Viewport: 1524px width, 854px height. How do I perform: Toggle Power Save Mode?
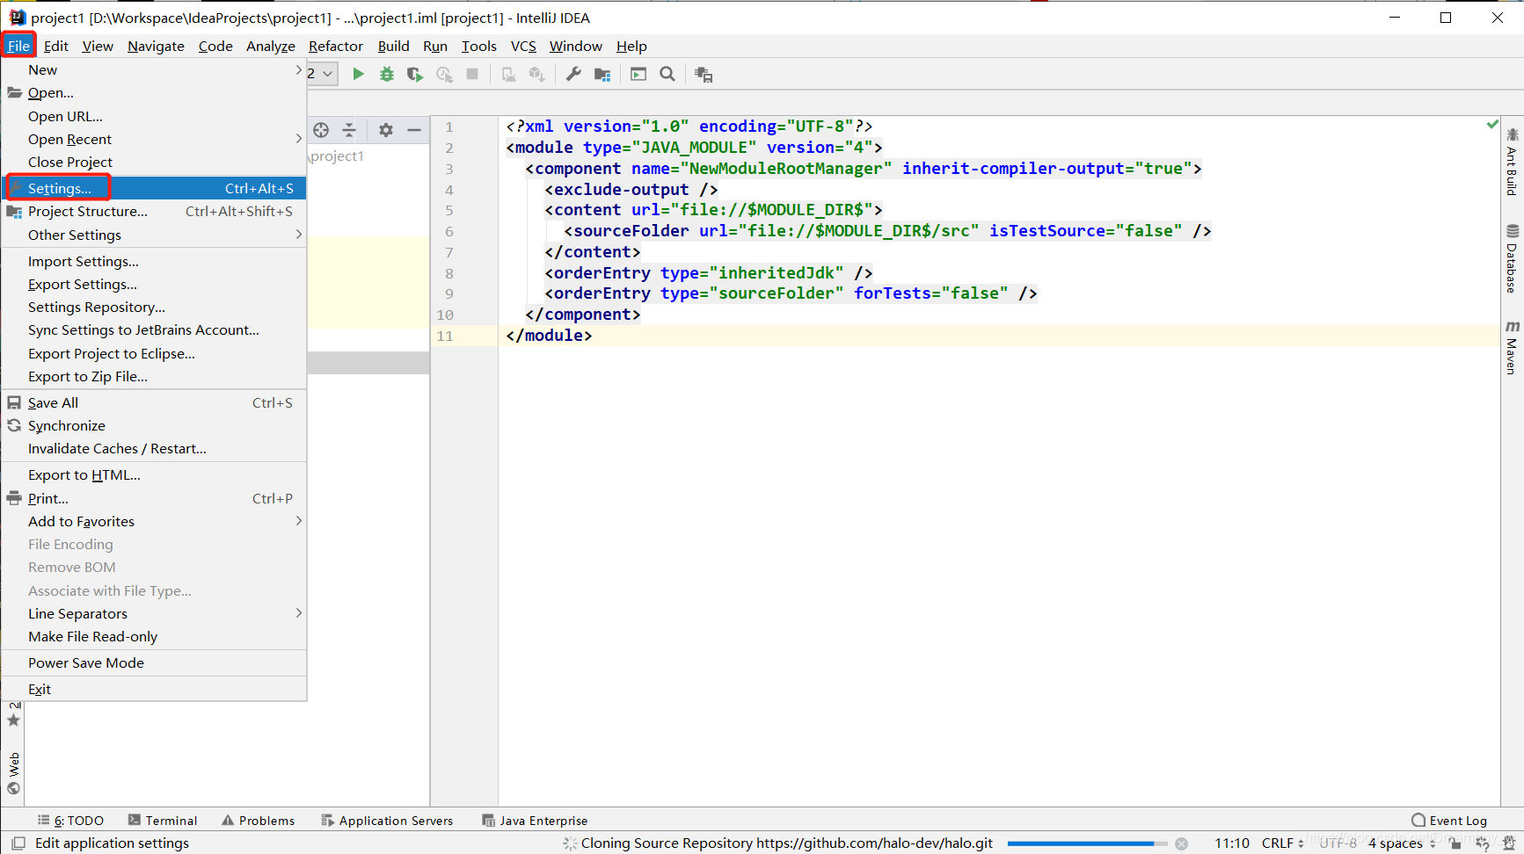pos(155,662)
